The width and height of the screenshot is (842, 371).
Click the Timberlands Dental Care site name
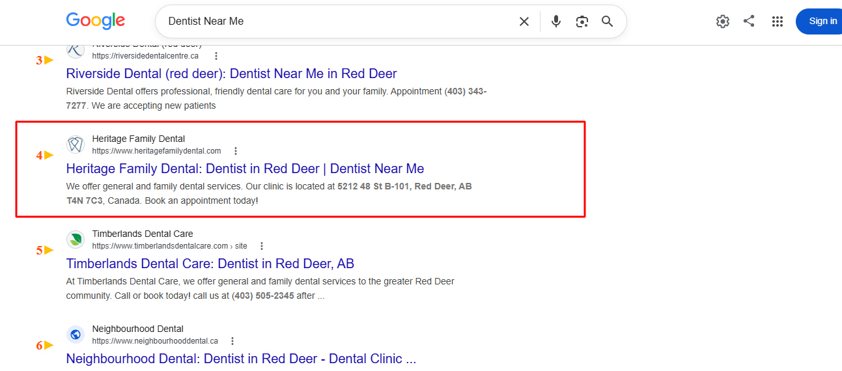pos(143,234)
